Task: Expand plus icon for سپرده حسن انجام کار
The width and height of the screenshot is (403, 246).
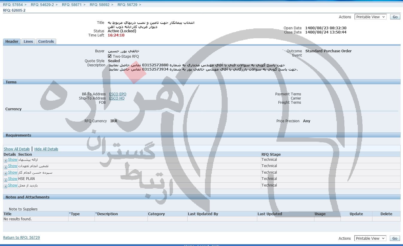Action: pyautogui.click(x=5, y=173)
